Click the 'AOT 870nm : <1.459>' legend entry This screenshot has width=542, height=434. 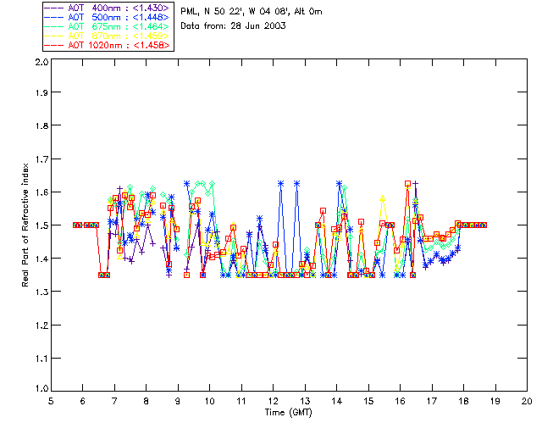[x=108, y=36]
